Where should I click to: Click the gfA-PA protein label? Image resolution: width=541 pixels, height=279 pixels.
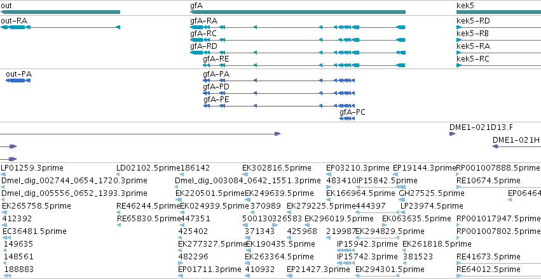pos(216,74)
